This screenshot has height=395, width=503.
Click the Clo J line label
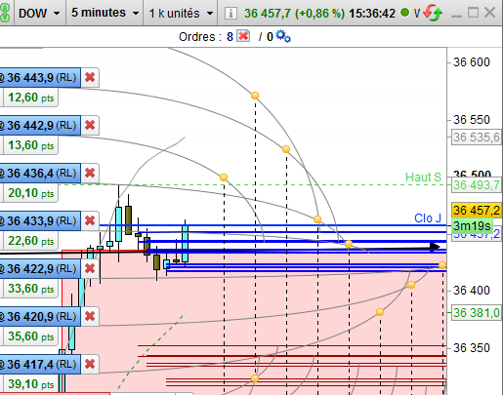pos(428,218)
